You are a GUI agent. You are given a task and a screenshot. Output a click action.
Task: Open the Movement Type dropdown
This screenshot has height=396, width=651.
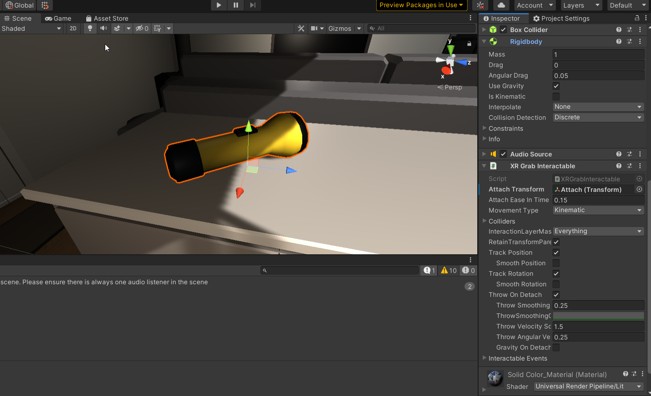pyautogui.click(x=598, y=210)
